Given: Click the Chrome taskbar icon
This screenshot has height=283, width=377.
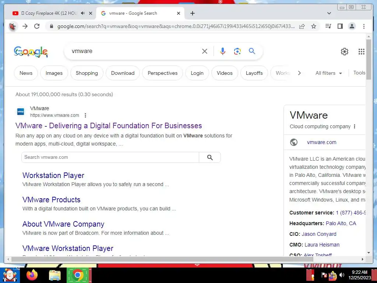Looking at the screenshot, I should [77, 275].
